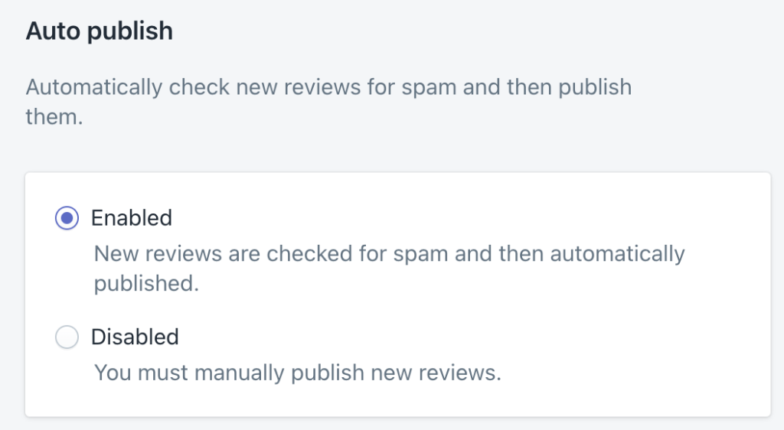Click "them." on the description's second line
This screenshot has height=430, width=784.
(54, 118)
